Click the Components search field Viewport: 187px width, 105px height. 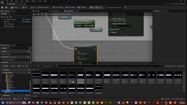[x=20, y=14]
